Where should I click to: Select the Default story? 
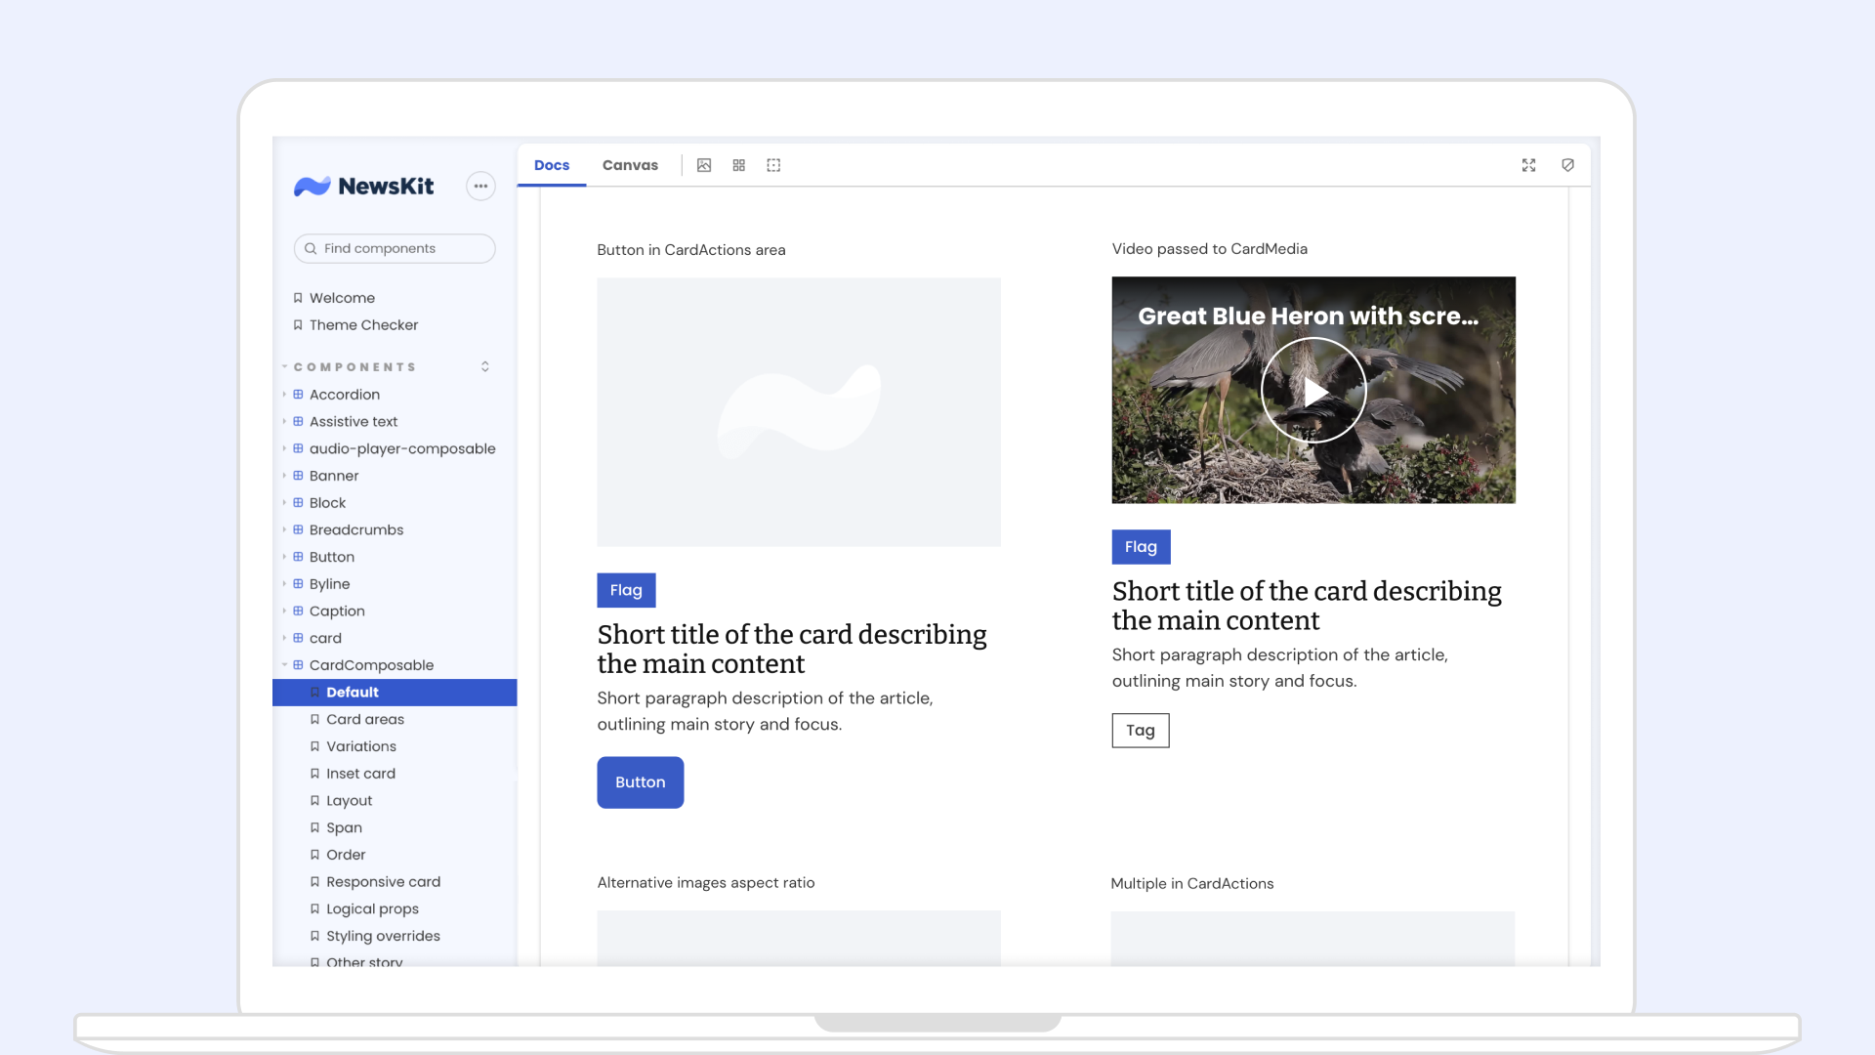coord(395,693)
